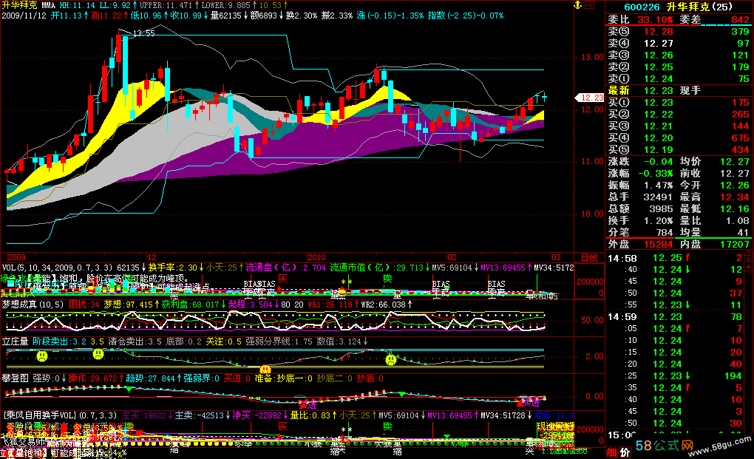Select the VOL(5,10,34,2009,0.7,3.3) indicator title
The image size is (754, 459).
click(x=57, y=268)
